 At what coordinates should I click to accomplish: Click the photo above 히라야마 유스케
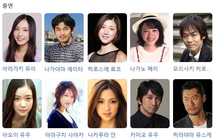pyautogui.click(x=193, y=103)
